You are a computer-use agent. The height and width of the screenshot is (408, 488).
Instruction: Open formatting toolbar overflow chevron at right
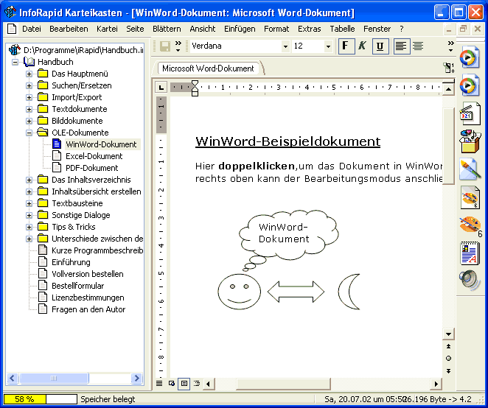450,46
